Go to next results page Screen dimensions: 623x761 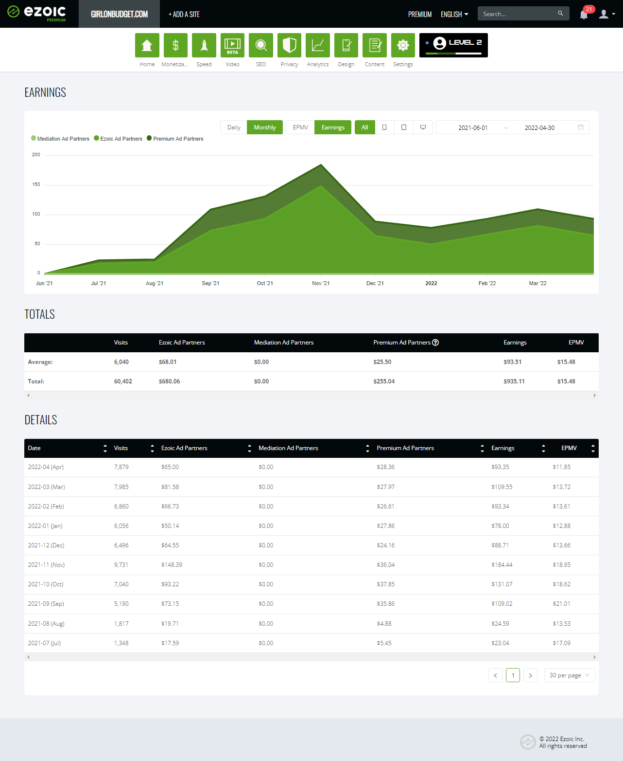(x=530, y=675)
